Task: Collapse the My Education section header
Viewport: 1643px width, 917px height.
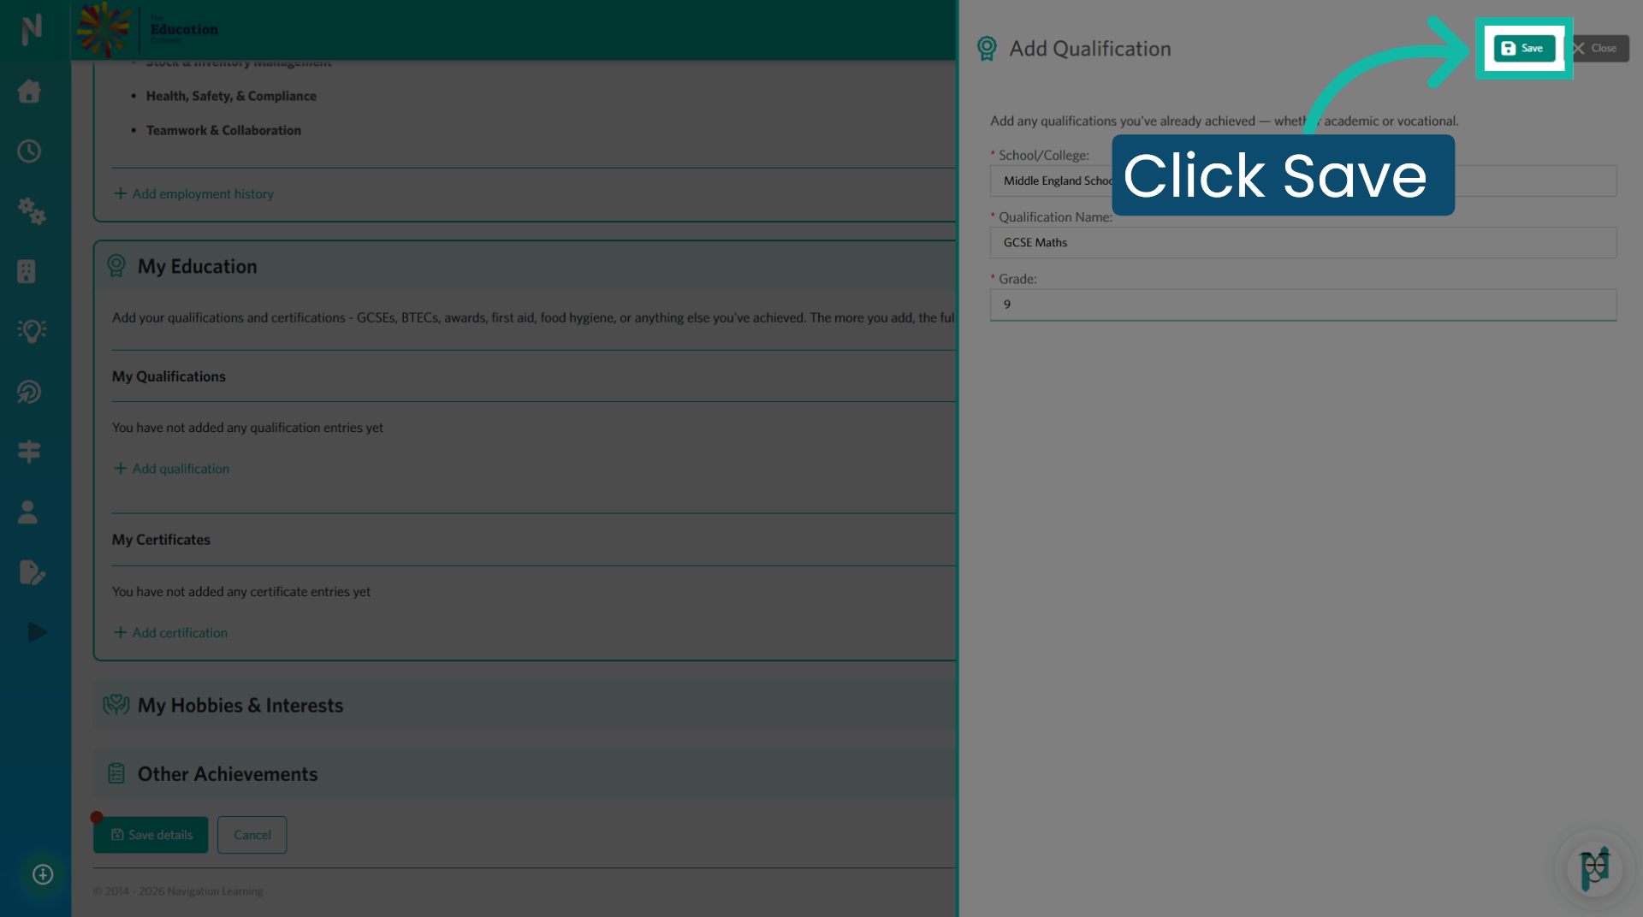Action: coord(525,266)
